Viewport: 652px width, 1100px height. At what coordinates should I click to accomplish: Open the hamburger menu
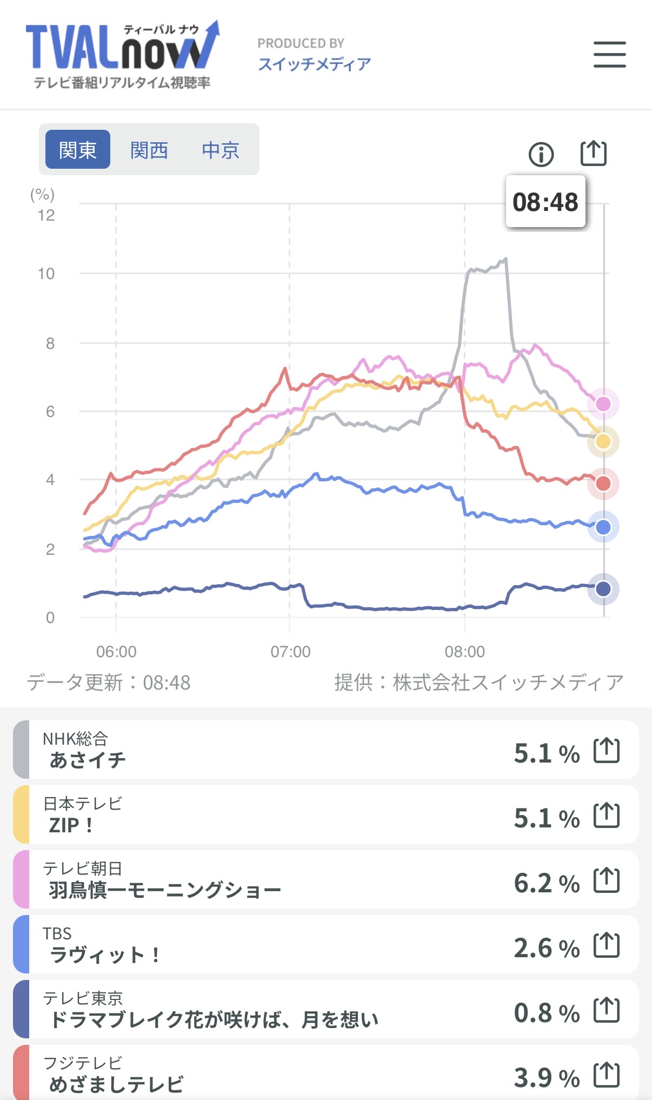[x=609, y=55]
